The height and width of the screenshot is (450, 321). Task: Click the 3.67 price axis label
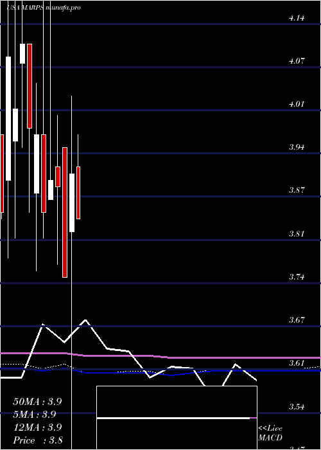[297, 320]
